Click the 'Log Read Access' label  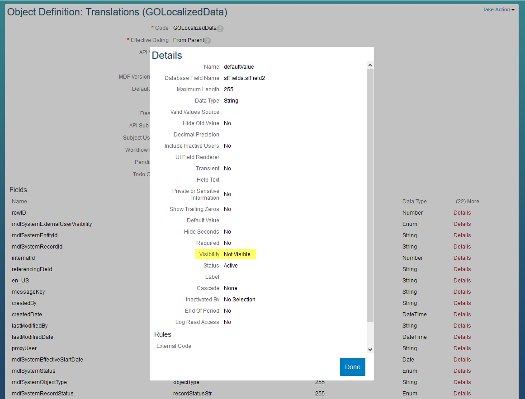point(197,322)
